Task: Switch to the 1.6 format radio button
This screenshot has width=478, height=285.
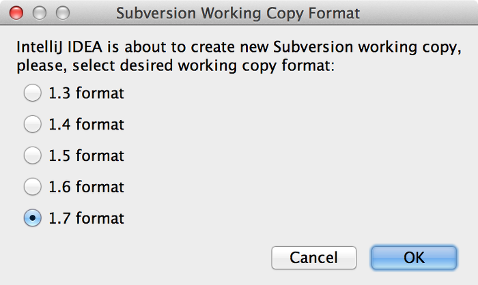Action: [33, 186]
